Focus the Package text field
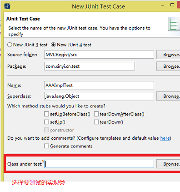The height and width of the screenshot is (192, 180). (x=90, y=66)
